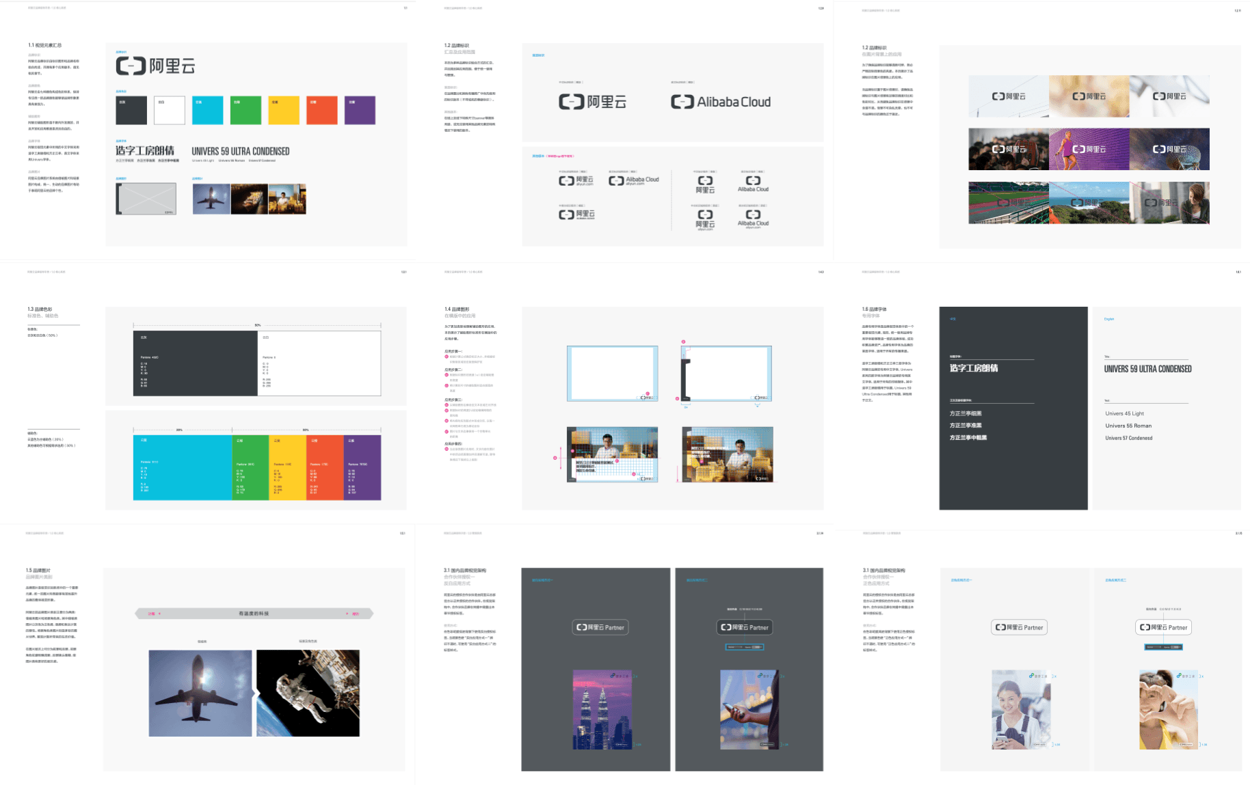The image size is (1250, 785).
Task: Select the orange block on 1.3 page
Action: [325, 468]
